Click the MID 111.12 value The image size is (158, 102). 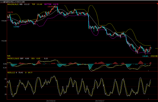coord(24,4)
